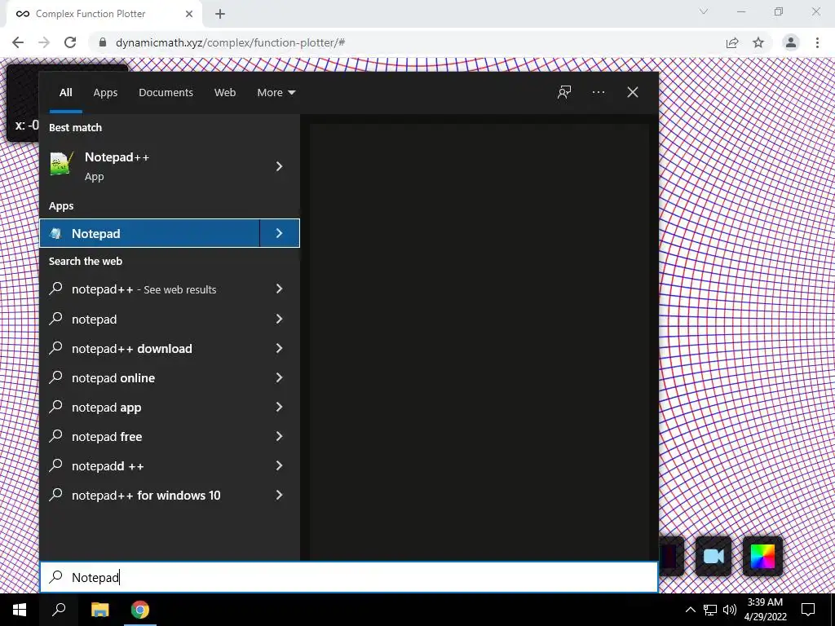Share this page via Chrome icon
This screenshot has width=835, height=626.
coord(732,42)
